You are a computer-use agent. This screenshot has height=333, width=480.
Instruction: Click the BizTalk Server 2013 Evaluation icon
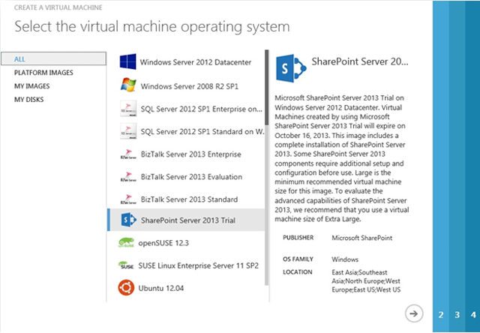128,176
